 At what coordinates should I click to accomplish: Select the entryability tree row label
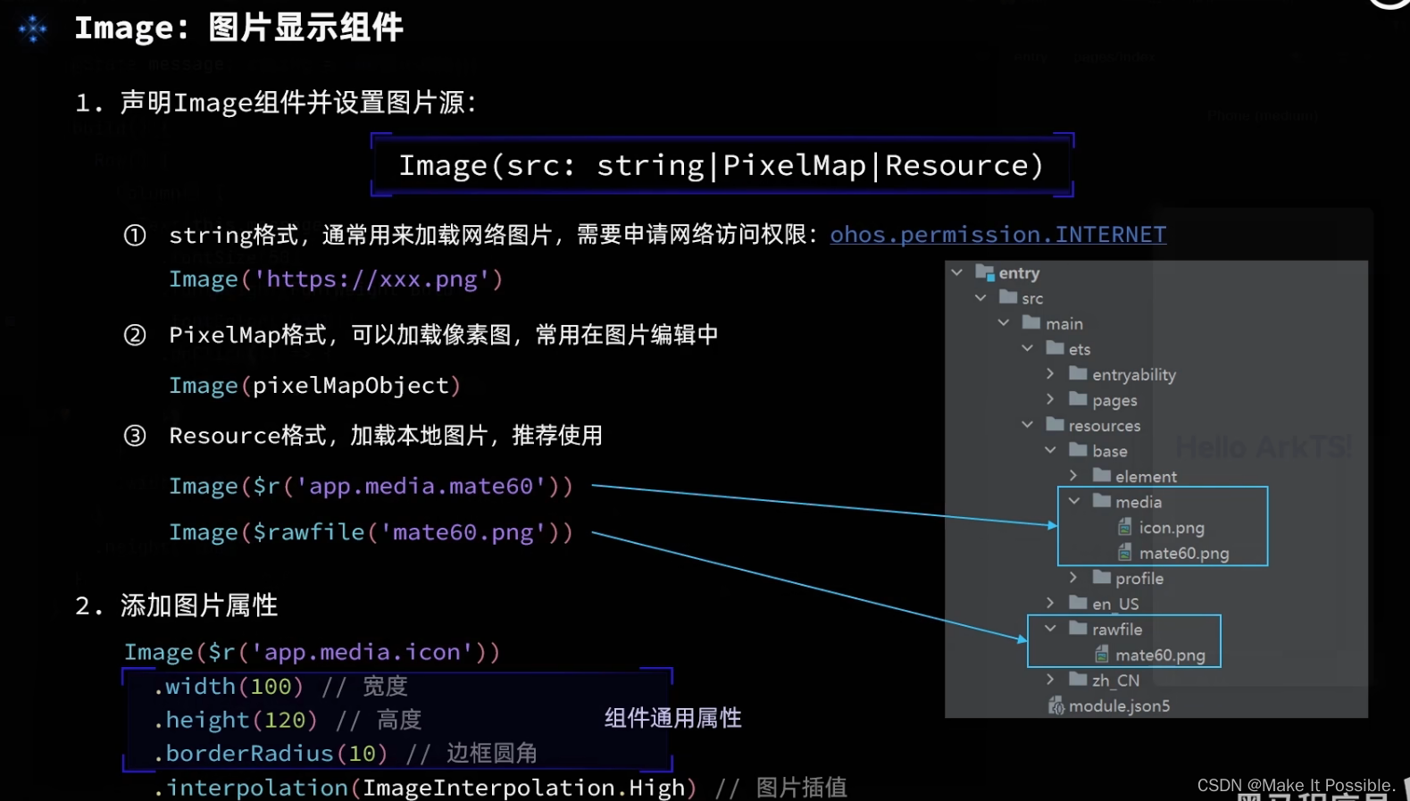[x=1134, y=375]
